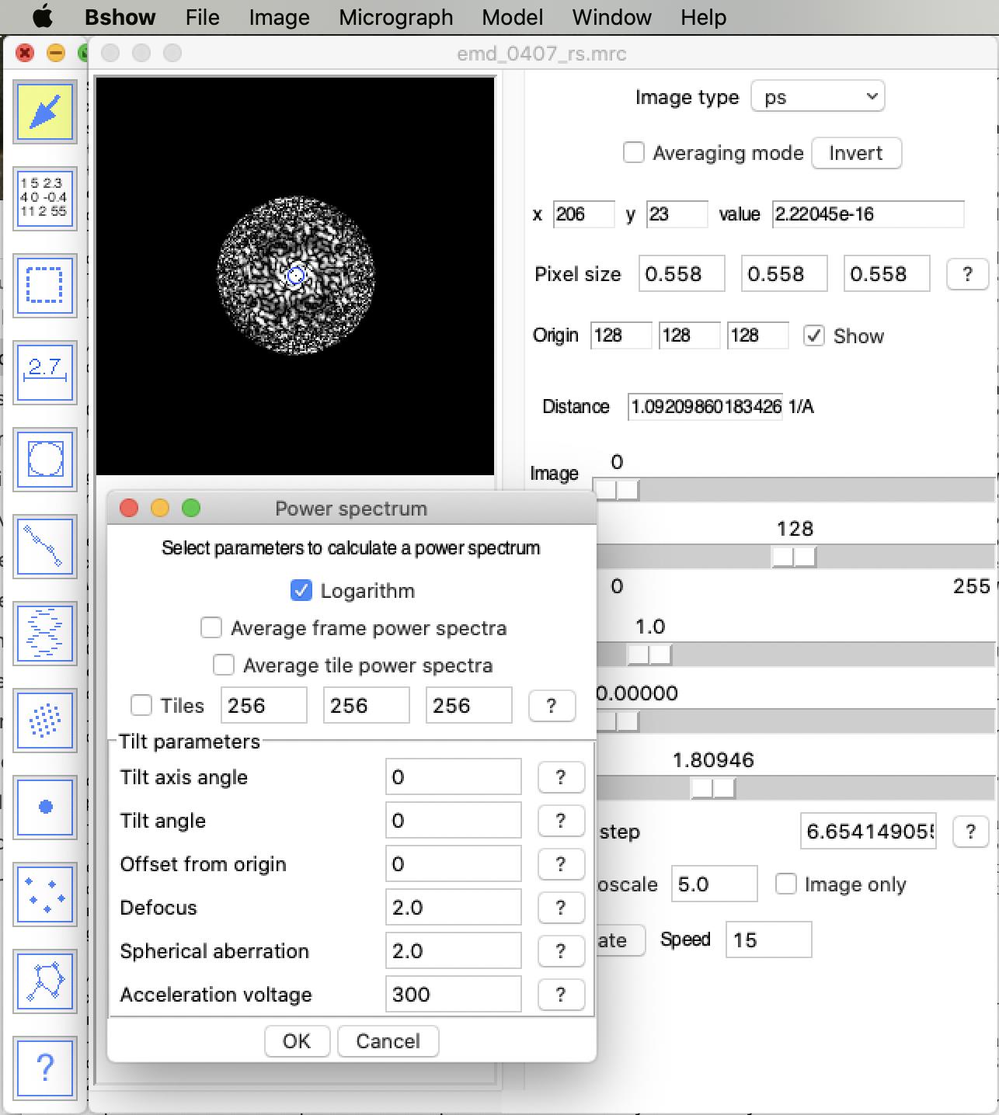Screen dimensions: 999x1115
Task: Expand the Image type dropdown
Action: [x=818, y=96]
